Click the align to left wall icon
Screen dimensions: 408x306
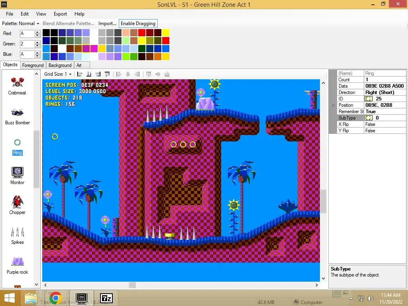pyautogui.click(x=80, y=74)
